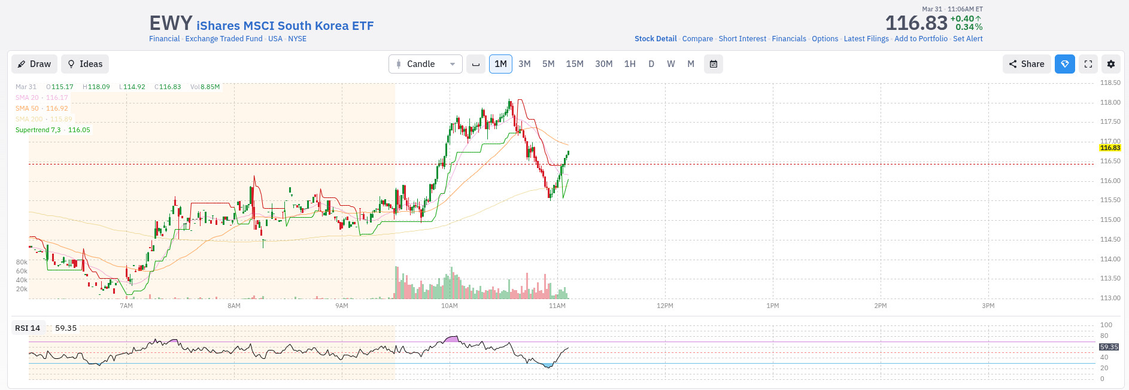Click Add to Portfolio link
This screenshot has height=390, width=1129.
click(x=921, y=39)
